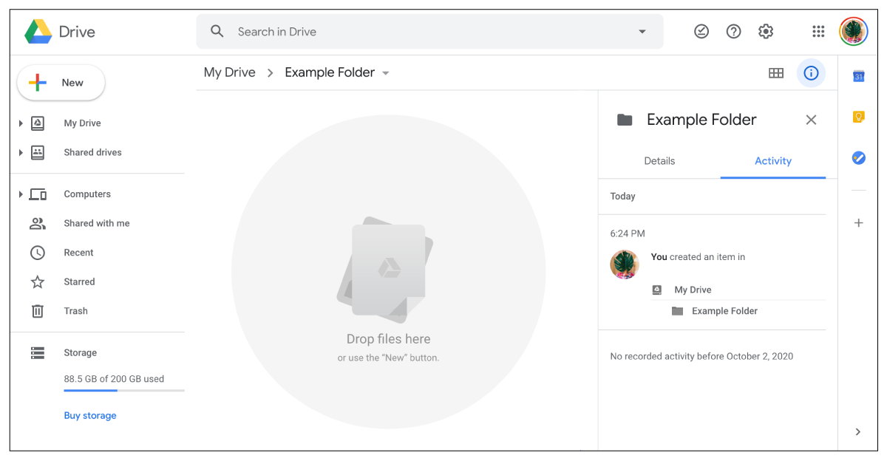Open Google Calendar in side panel

coord(858,76)
